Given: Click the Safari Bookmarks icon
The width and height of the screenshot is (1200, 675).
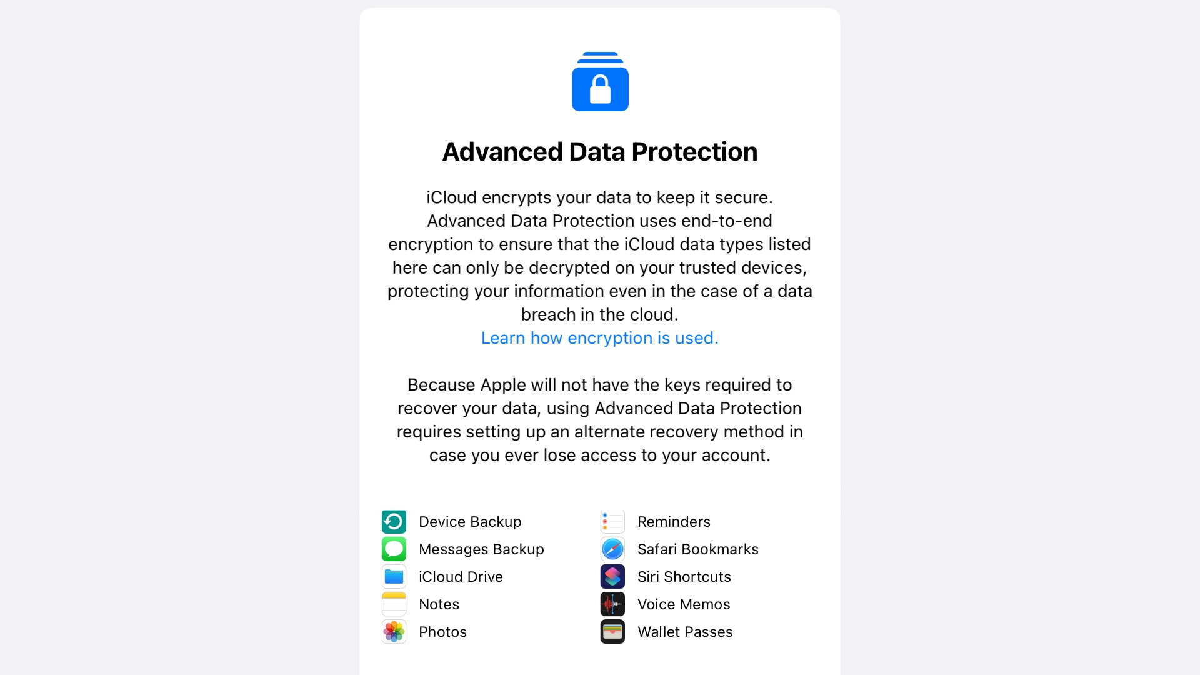Looking at the screenshot, I should [614, 549].
